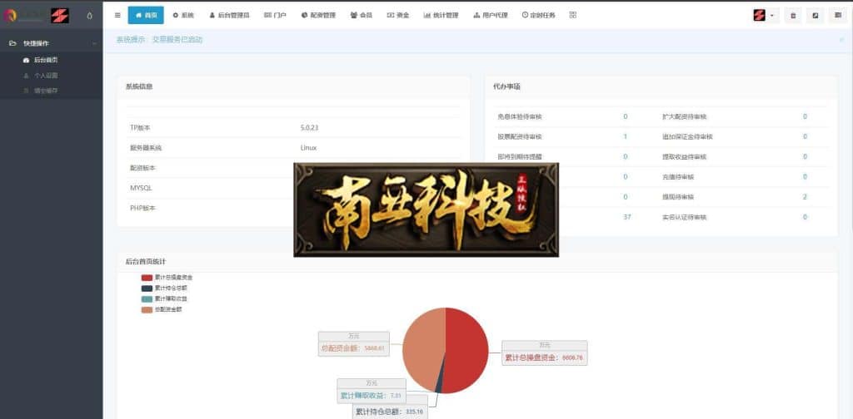Open the 股票配资待审核 count 1
The image size is (853, 419).
coord(625,136)
